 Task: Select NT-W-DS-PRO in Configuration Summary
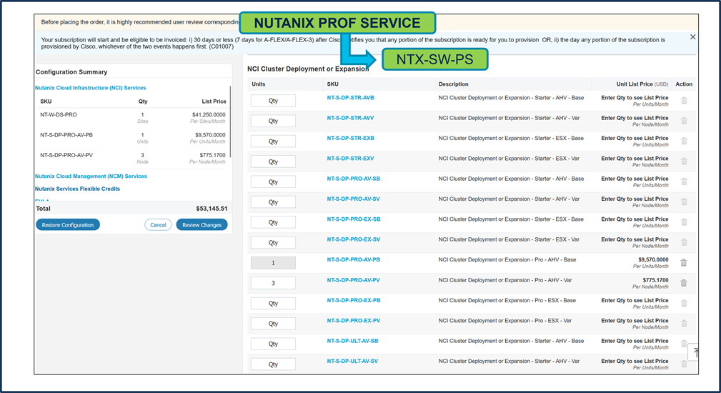[59, 114]
